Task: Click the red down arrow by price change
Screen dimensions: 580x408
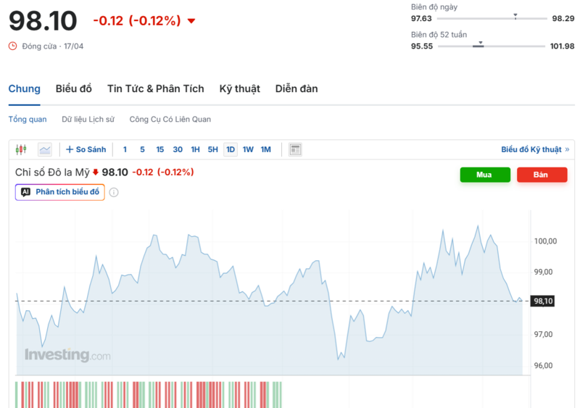Action: point(191,21)
